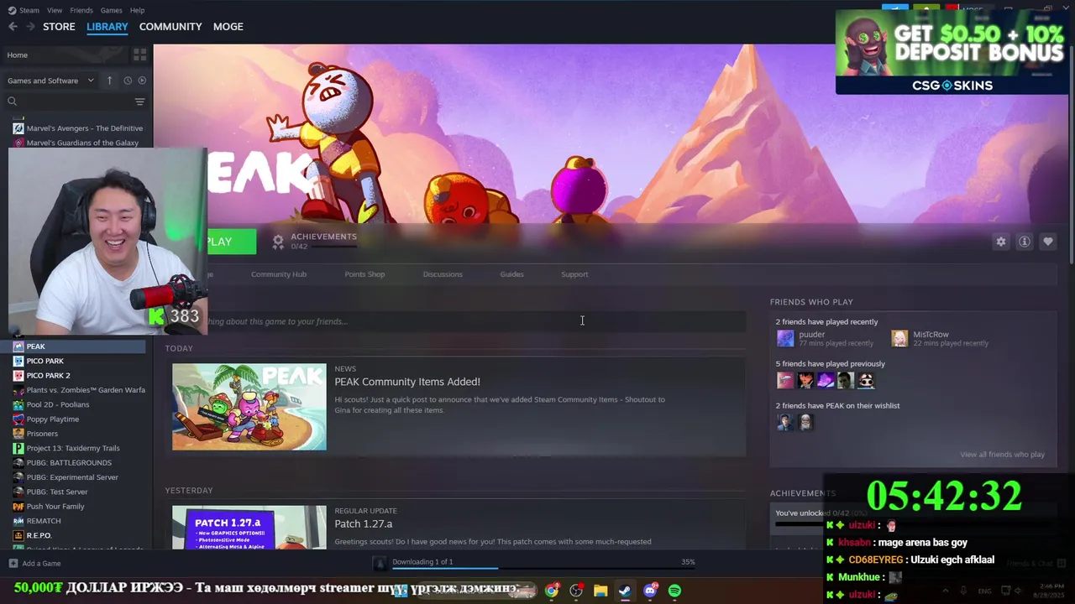
Task: Click the REMATCH game icon
Action: pos(18,521)
